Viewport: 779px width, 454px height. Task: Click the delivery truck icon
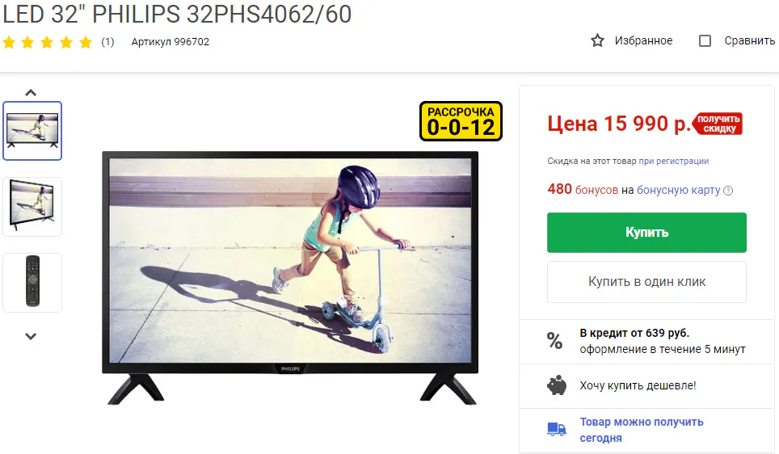[557, 429]
